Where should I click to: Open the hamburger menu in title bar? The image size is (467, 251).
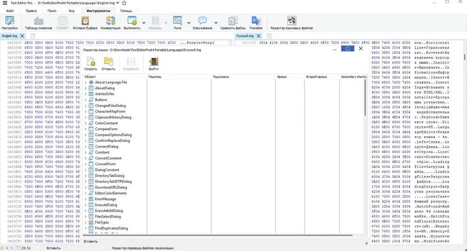5,3
